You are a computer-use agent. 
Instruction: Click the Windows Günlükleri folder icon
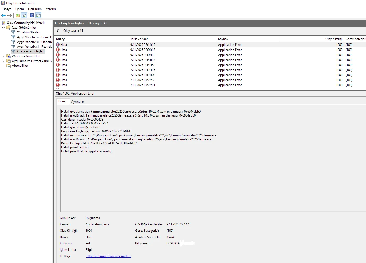[8, 56]
